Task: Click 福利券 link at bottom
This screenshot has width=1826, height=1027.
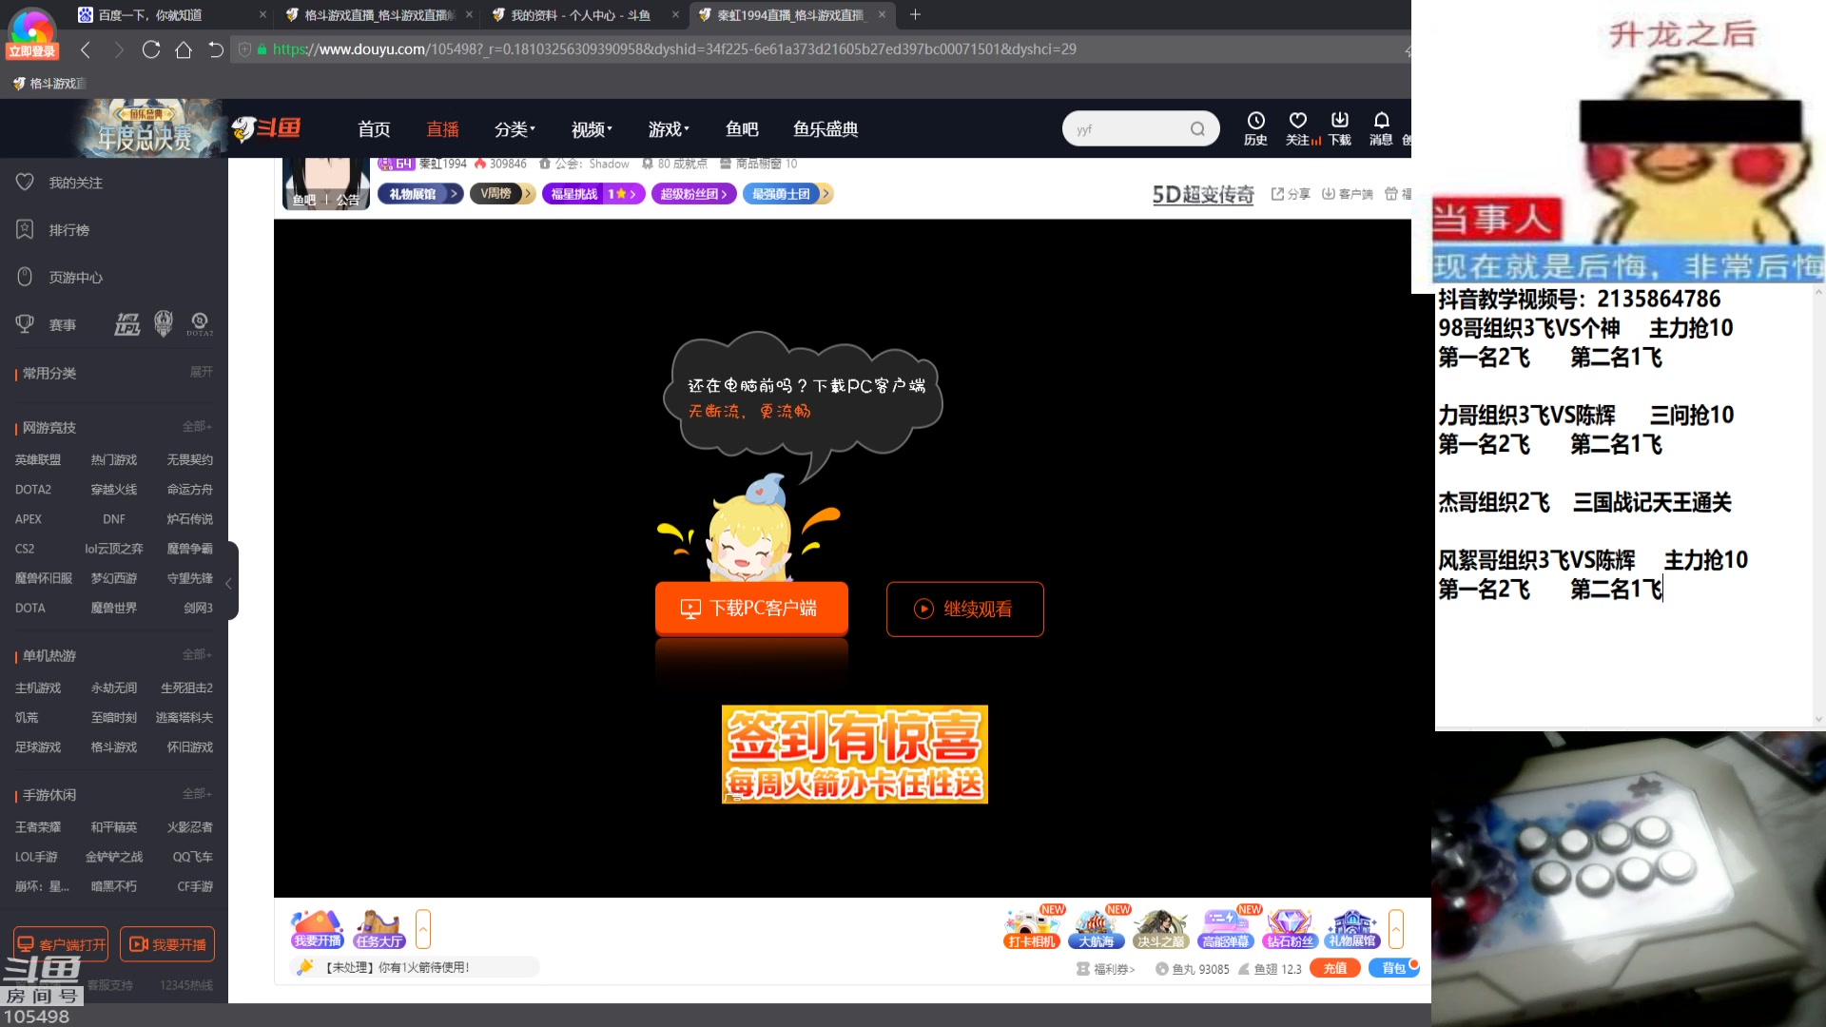Action: pos(1105,969)
